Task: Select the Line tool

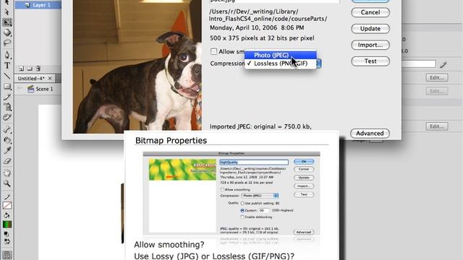Action: pyautogui.click(x=7, y=76)
